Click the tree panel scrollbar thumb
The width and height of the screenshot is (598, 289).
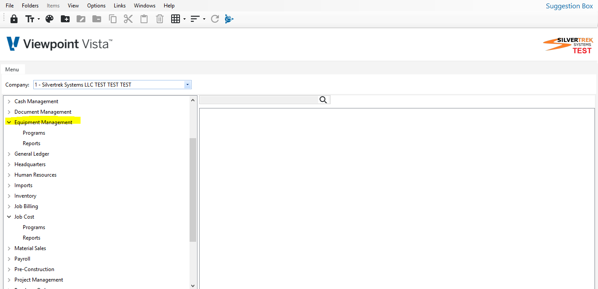[x=193, y=190]
